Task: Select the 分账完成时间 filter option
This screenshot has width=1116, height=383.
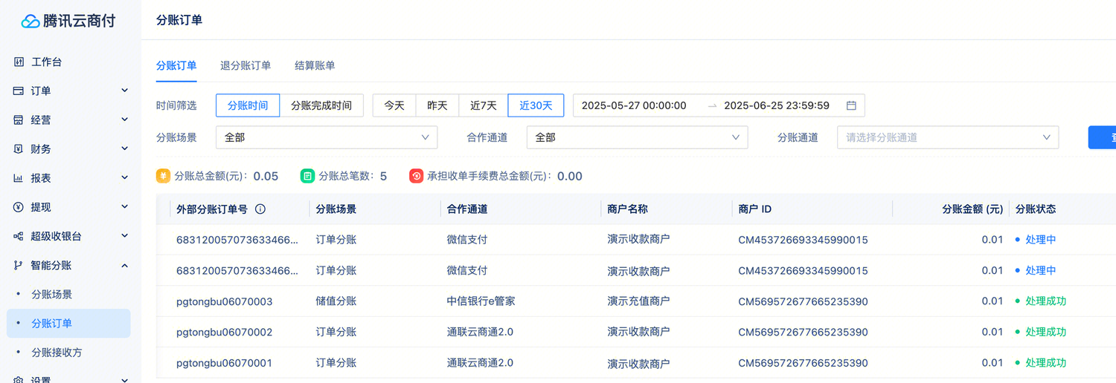Action: [x=321, y=105]
